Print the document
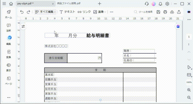 pyautogui.click(x=165, y=12)
